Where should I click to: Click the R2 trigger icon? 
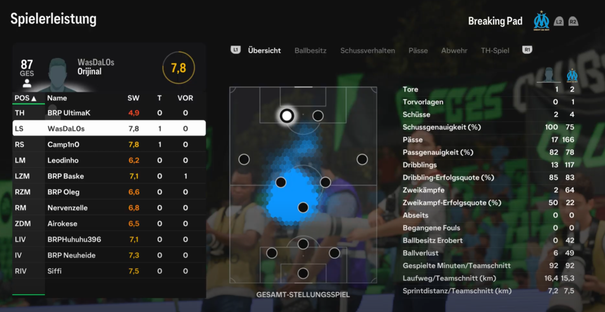[573, 21]
